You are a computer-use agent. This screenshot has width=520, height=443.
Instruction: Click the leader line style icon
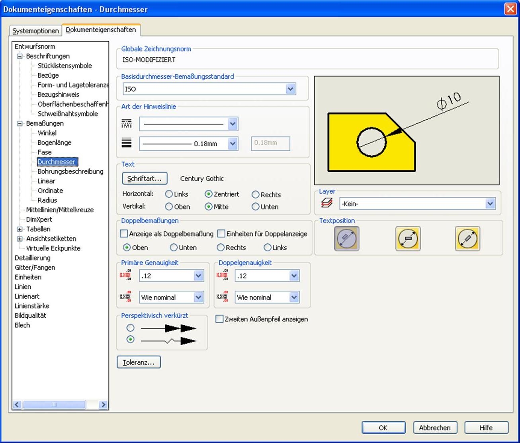tap(126, 124)
